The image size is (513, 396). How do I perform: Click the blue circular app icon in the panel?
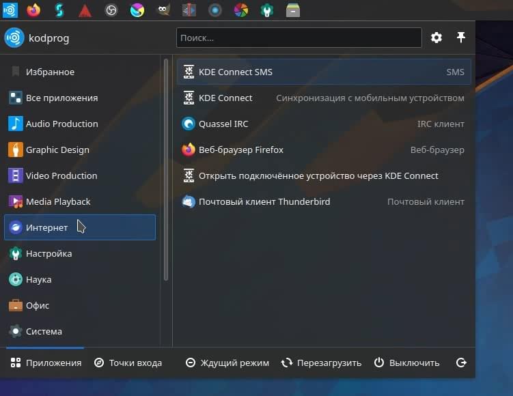215,10
